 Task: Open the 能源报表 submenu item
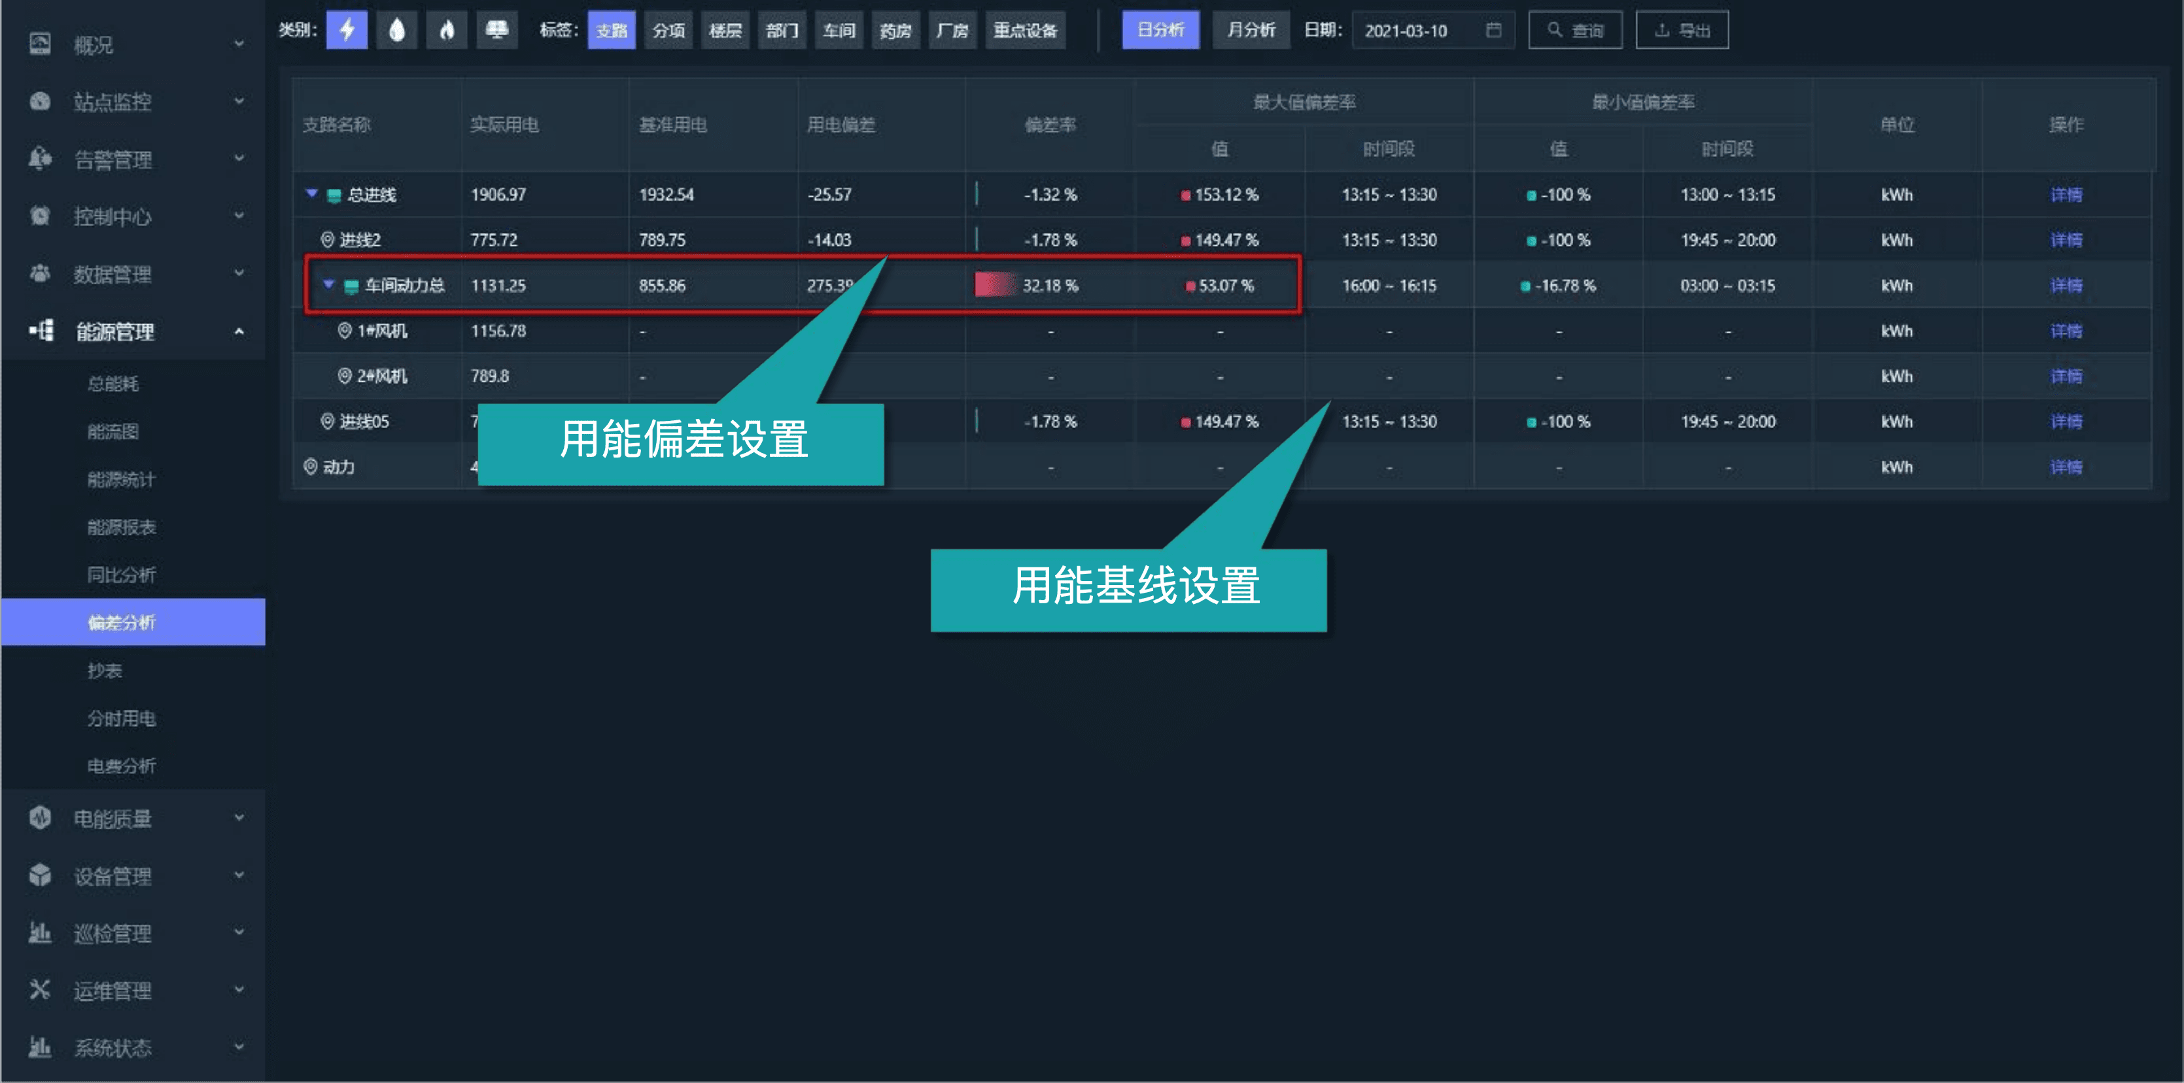coord(121,527)
